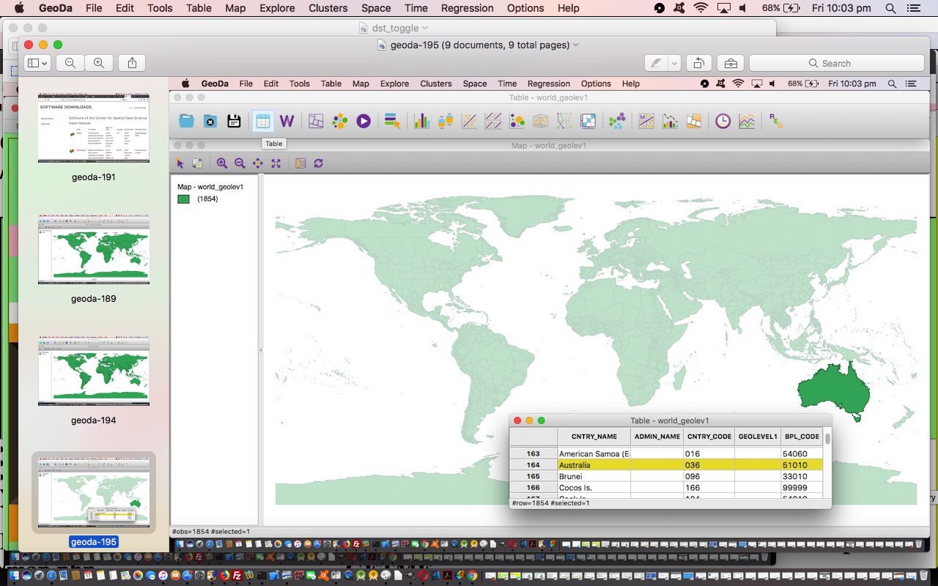
Task: Click the map zoom out magnifier
Action: 240,163
